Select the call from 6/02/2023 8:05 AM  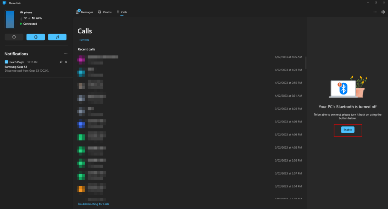[189, 59]
